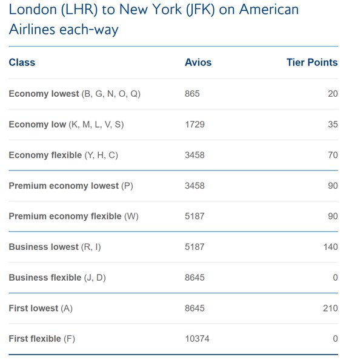The image size is (349, 363).
Task: Click the 20 tier points value
Action: point(333,94)
